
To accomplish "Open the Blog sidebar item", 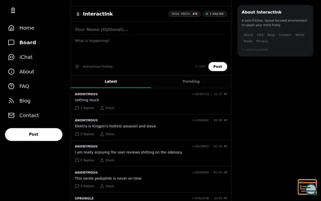I will point(25,101).
